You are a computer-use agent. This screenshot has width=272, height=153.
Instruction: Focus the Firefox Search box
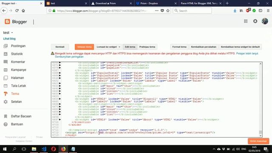(192, 11)
